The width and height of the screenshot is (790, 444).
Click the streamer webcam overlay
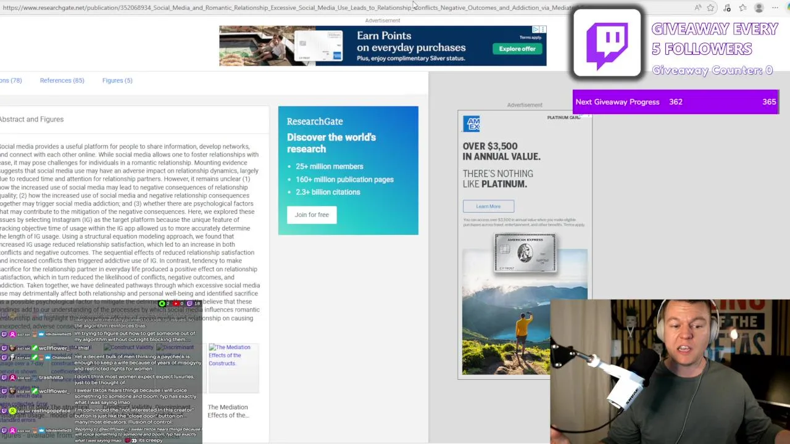point(670,371)
